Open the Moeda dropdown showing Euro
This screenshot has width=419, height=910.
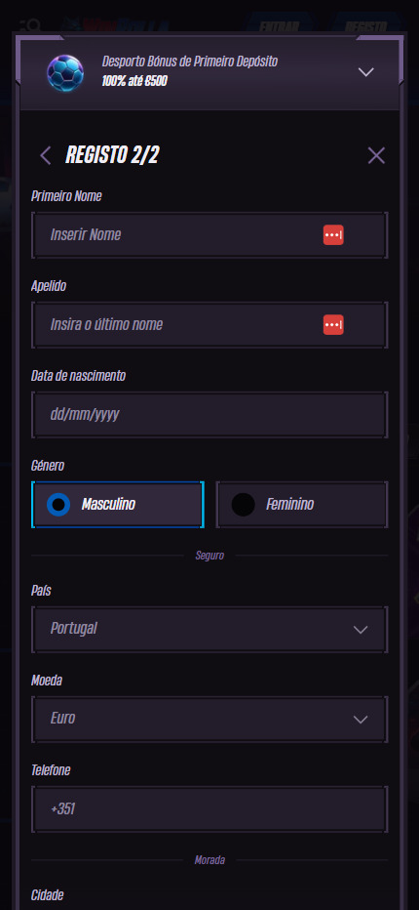click(x=209, y=720)
